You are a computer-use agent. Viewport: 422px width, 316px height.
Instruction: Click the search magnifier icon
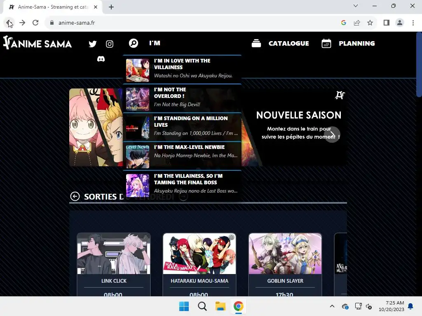(134, 43)
